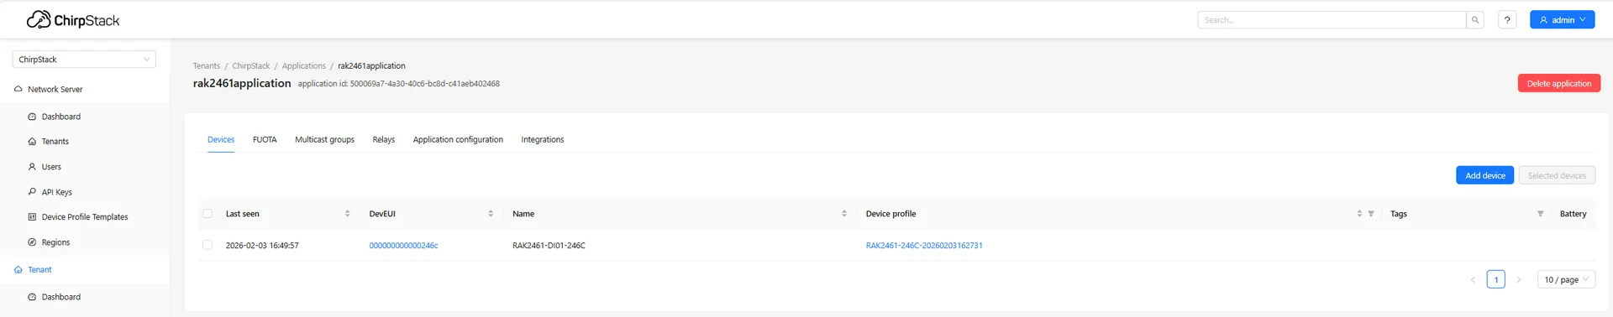Screen dimensions: 1613x317
Task: Click the Selected devices button
Action: click(x=1557, y=175)
